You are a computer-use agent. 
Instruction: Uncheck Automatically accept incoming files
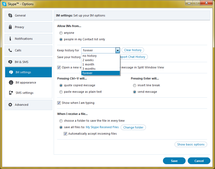click(66, 134)
